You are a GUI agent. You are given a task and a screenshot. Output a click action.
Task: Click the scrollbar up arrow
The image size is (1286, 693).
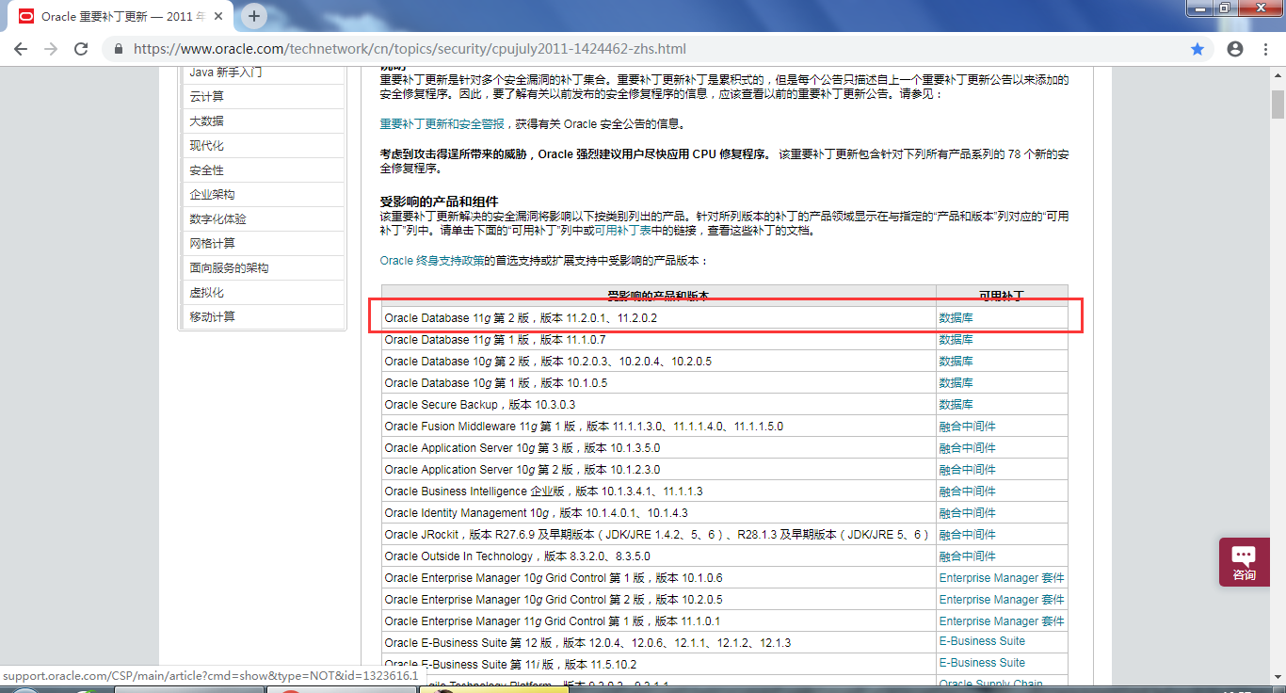click(x=1278, y=74)
